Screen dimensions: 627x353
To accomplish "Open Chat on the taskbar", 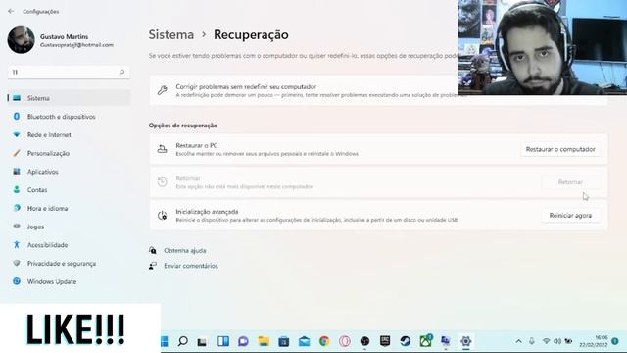I will (243, 341).
